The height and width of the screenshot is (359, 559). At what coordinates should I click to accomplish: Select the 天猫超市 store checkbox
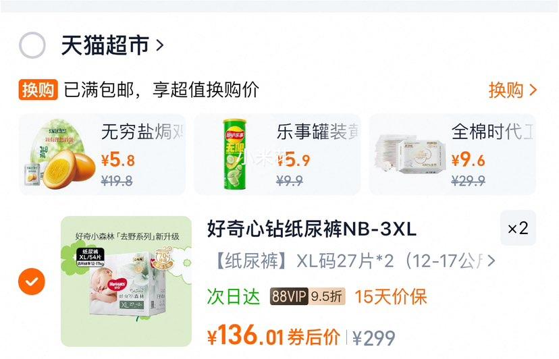[x=32, y=45]
